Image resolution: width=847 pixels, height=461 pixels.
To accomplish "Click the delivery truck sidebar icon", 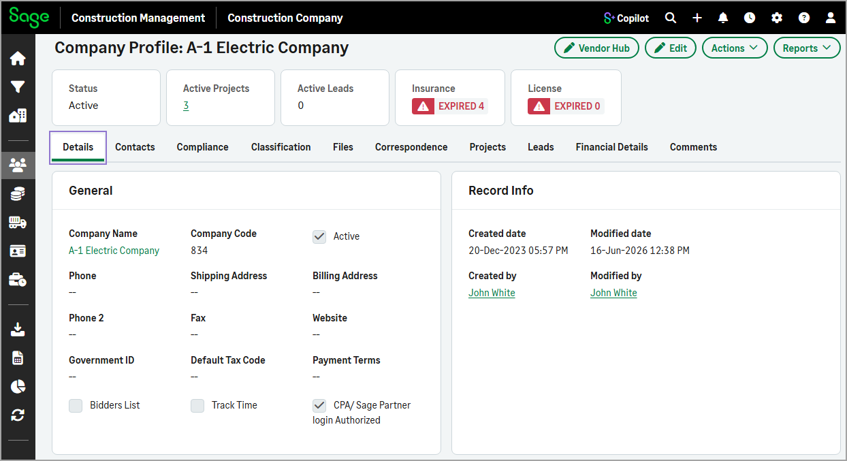I will [18, 222].
